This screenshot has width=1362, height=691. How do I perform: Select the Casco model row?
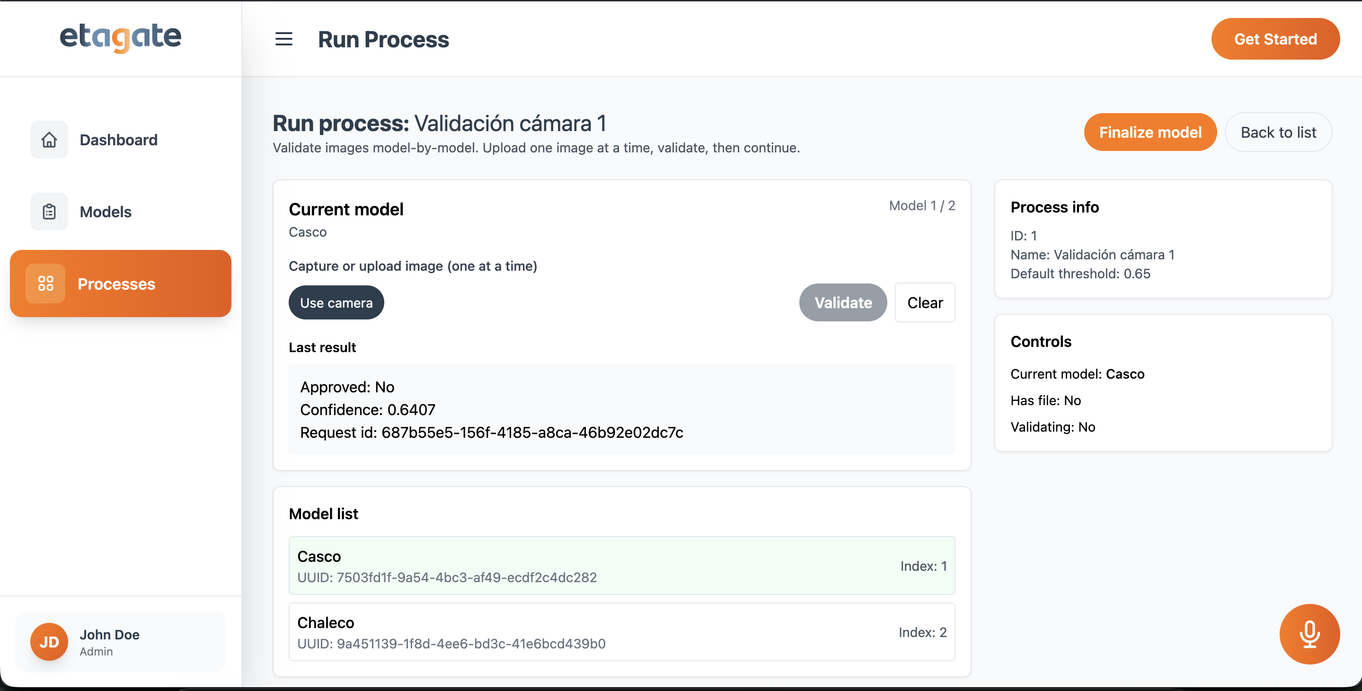pyautogui.click(x=621, y=566)
